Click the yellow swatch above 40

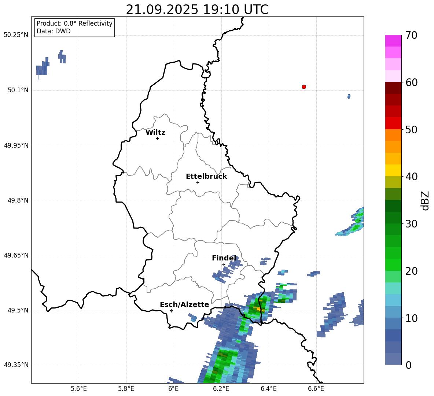(393, 170)
